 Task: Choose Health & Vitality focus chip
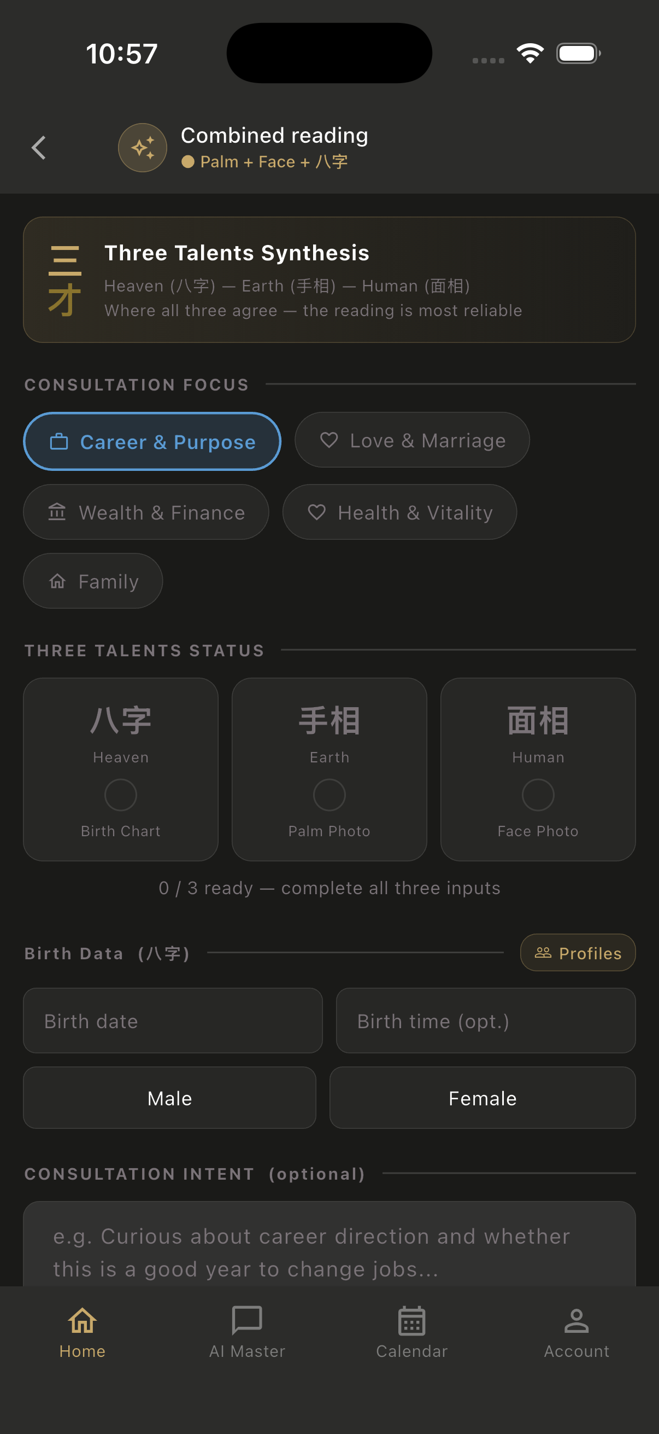399,511
